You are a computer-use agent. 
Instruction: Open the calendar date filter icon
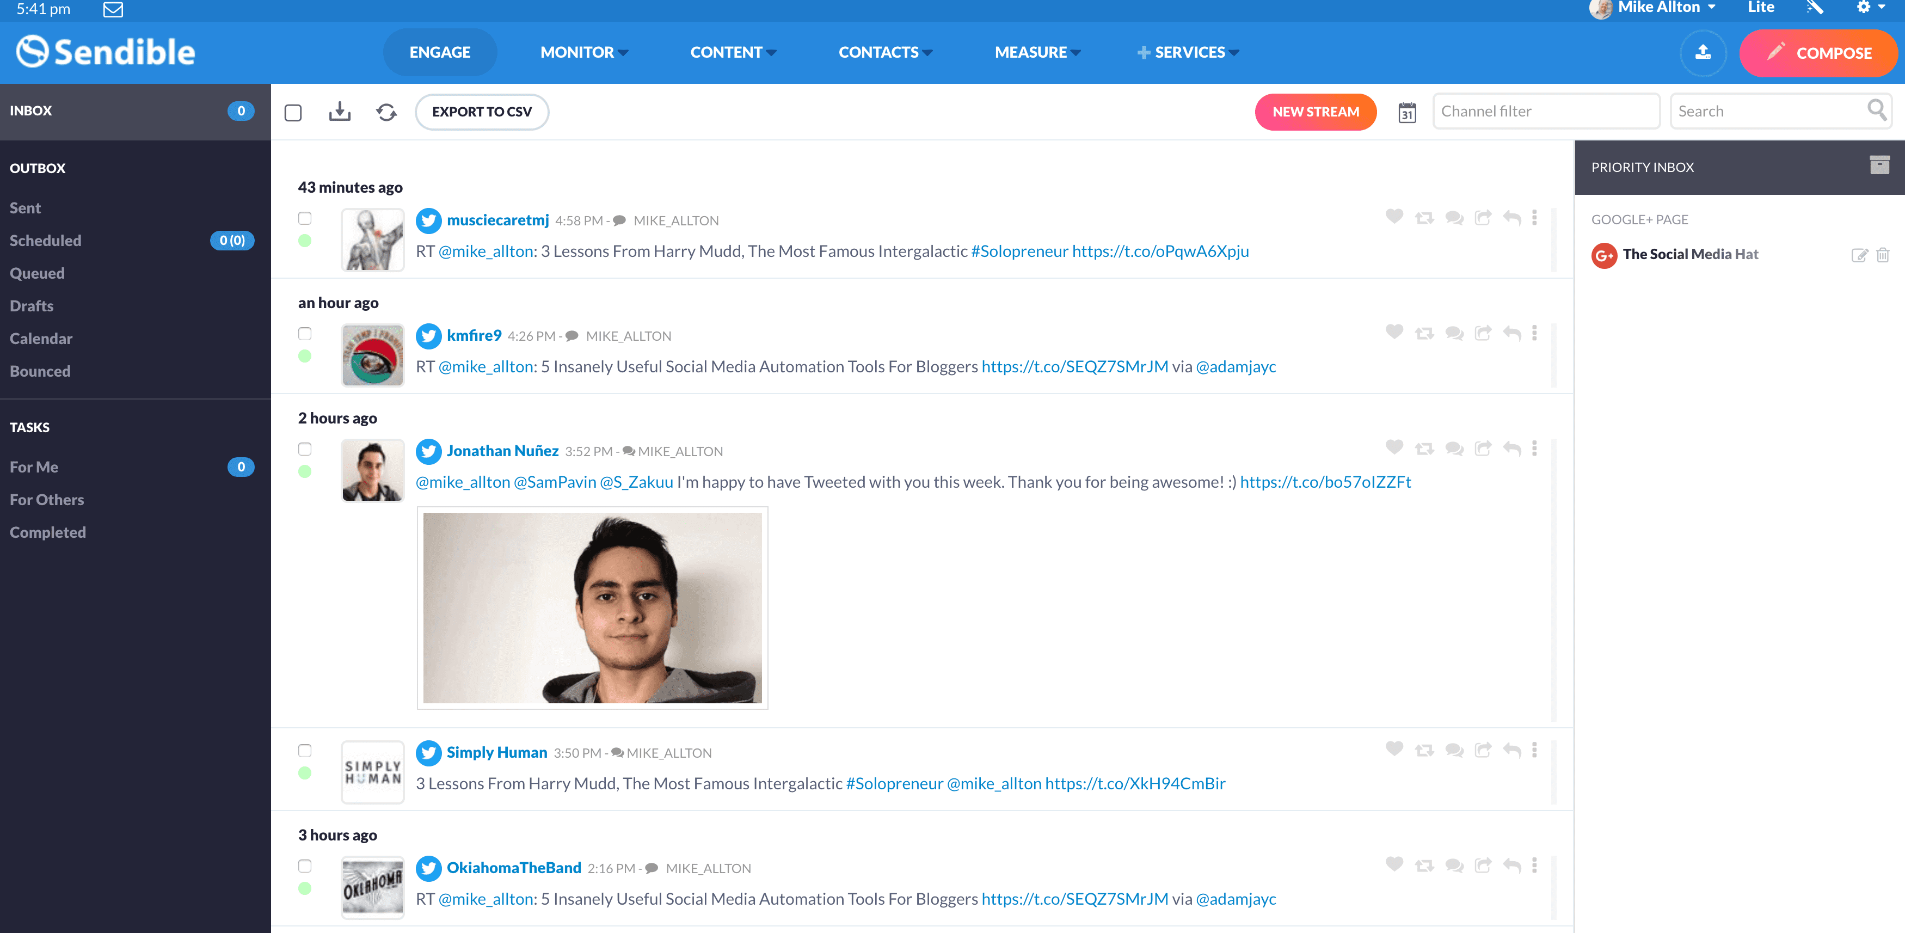point(1406,112)
